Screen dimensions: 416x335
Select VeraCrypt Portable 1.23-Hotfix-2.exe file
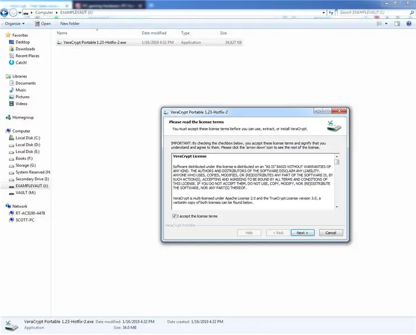click(149, 42)
